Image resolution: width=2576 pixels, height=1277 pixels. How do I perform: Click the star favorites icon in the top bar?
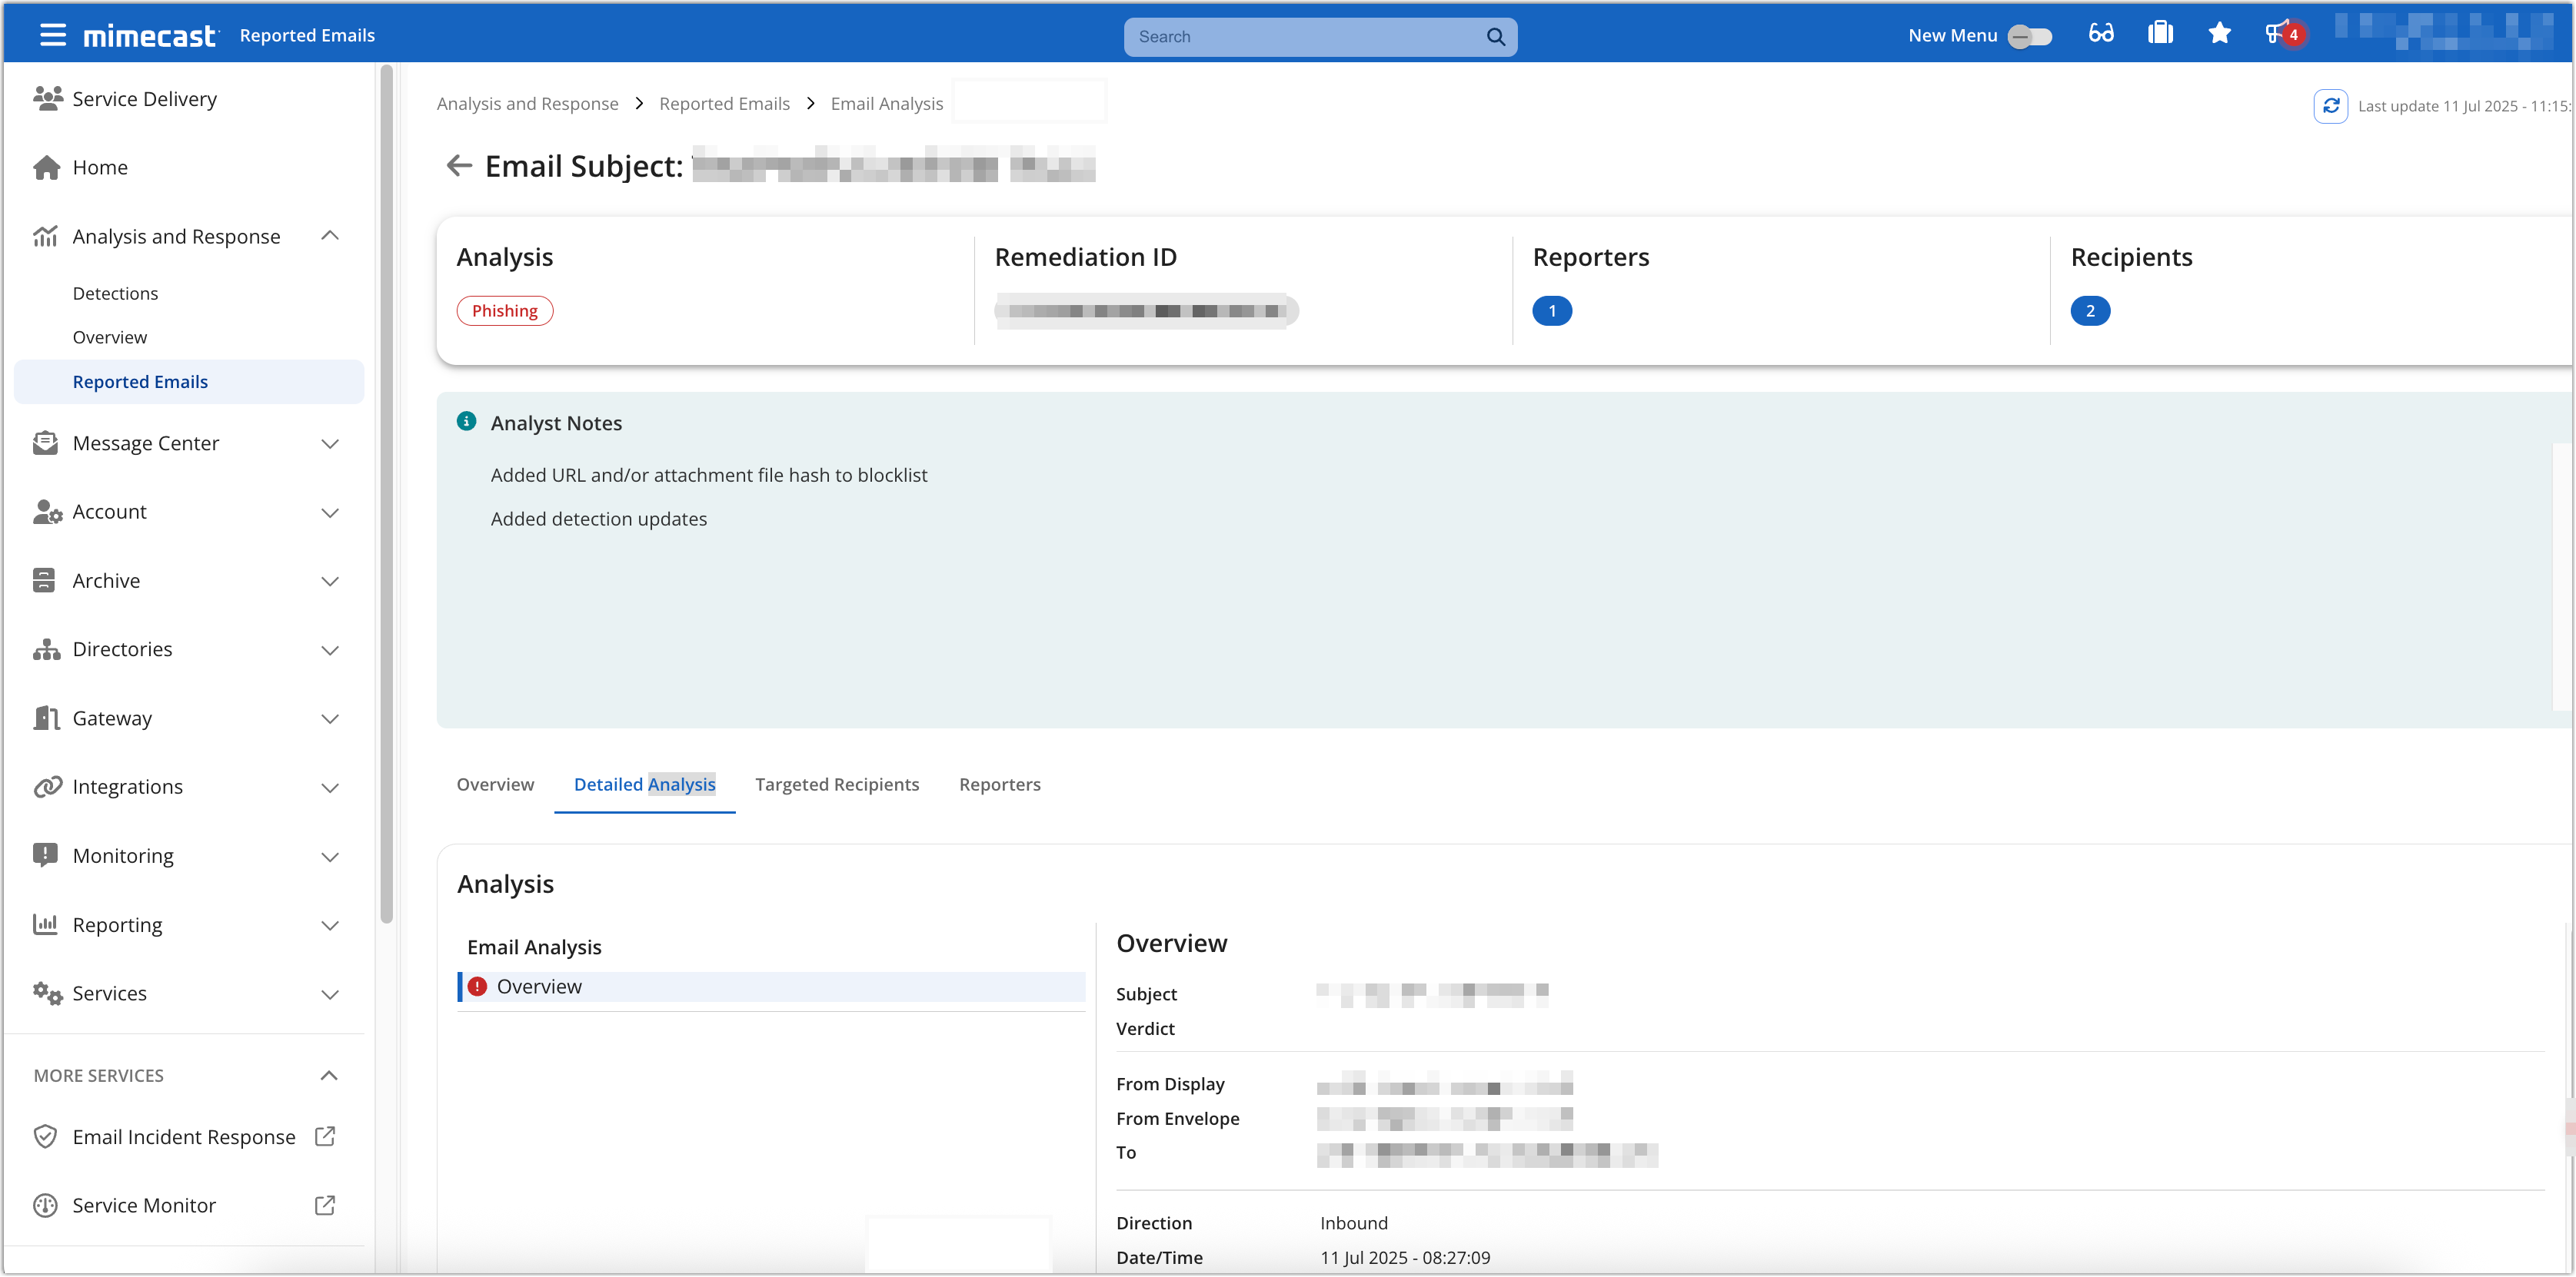tap(2220, 33)
